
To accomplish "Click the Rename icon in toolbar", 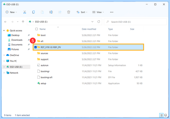I will coord(51,12).
